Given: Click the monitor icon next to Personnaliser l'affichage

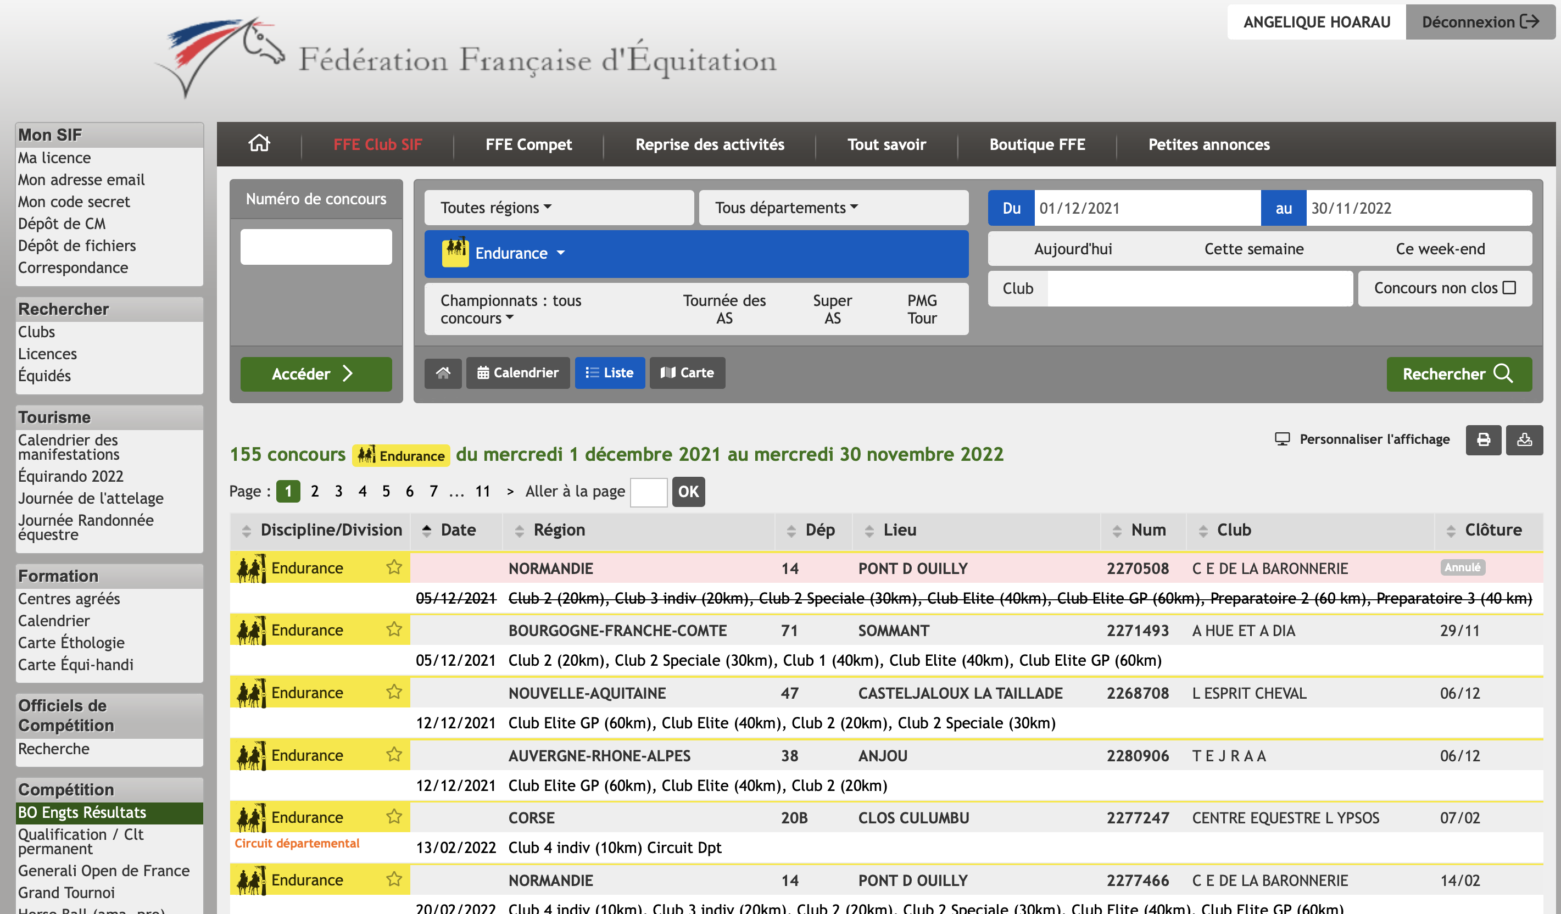Looking at the screenshot, I should click(x=1281, y=439).
